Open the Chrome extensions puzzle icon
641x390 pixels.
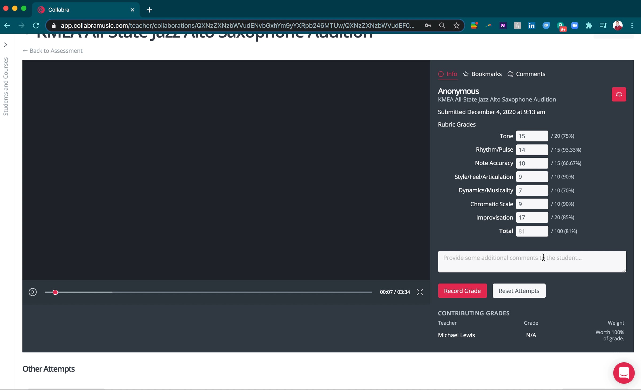tap(589, 26)
